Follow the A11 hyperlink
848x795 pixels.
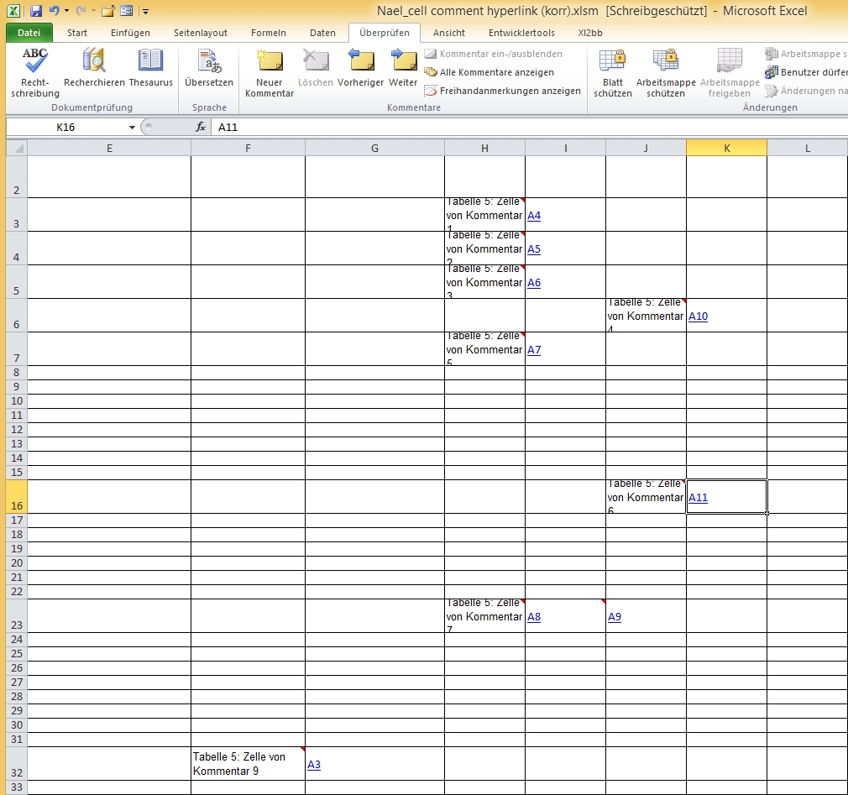coord(699,498)
